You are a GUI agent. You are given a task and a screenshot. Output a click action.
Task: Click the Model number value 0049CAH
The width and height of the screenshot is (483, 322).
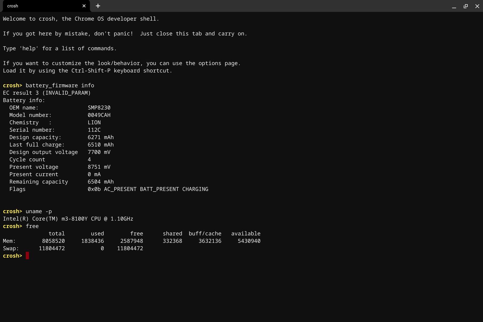(x=99, y=115)
